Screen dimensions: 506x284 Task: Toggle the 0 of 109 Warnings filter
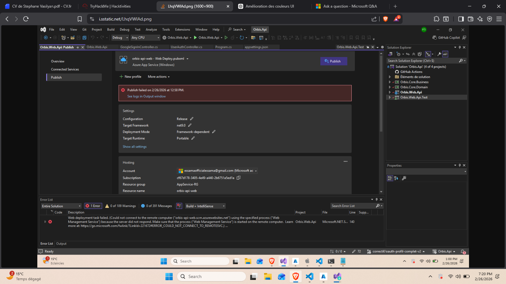pos(120,206)
